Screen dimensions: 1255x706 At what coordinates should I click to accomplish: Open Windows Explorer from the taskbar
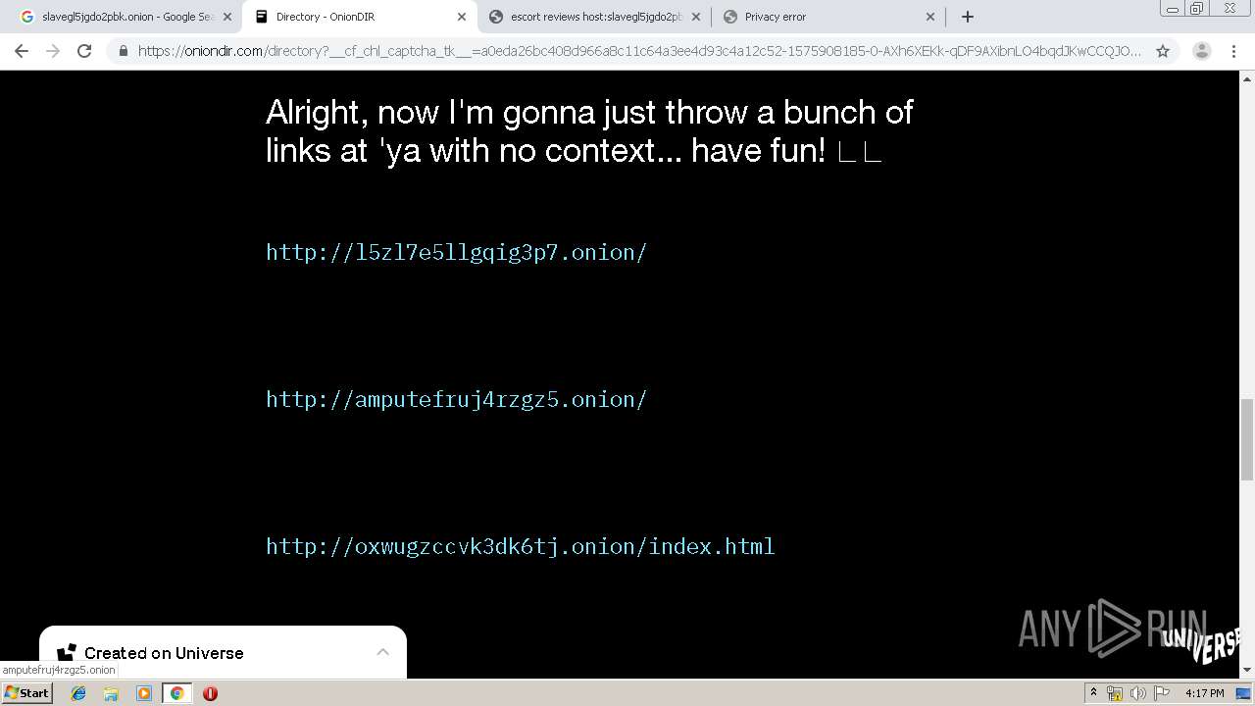[x=111, y=693]
